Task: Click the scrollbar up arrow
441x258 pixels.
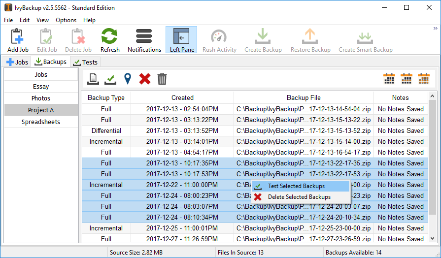Action: pos(432,97)
